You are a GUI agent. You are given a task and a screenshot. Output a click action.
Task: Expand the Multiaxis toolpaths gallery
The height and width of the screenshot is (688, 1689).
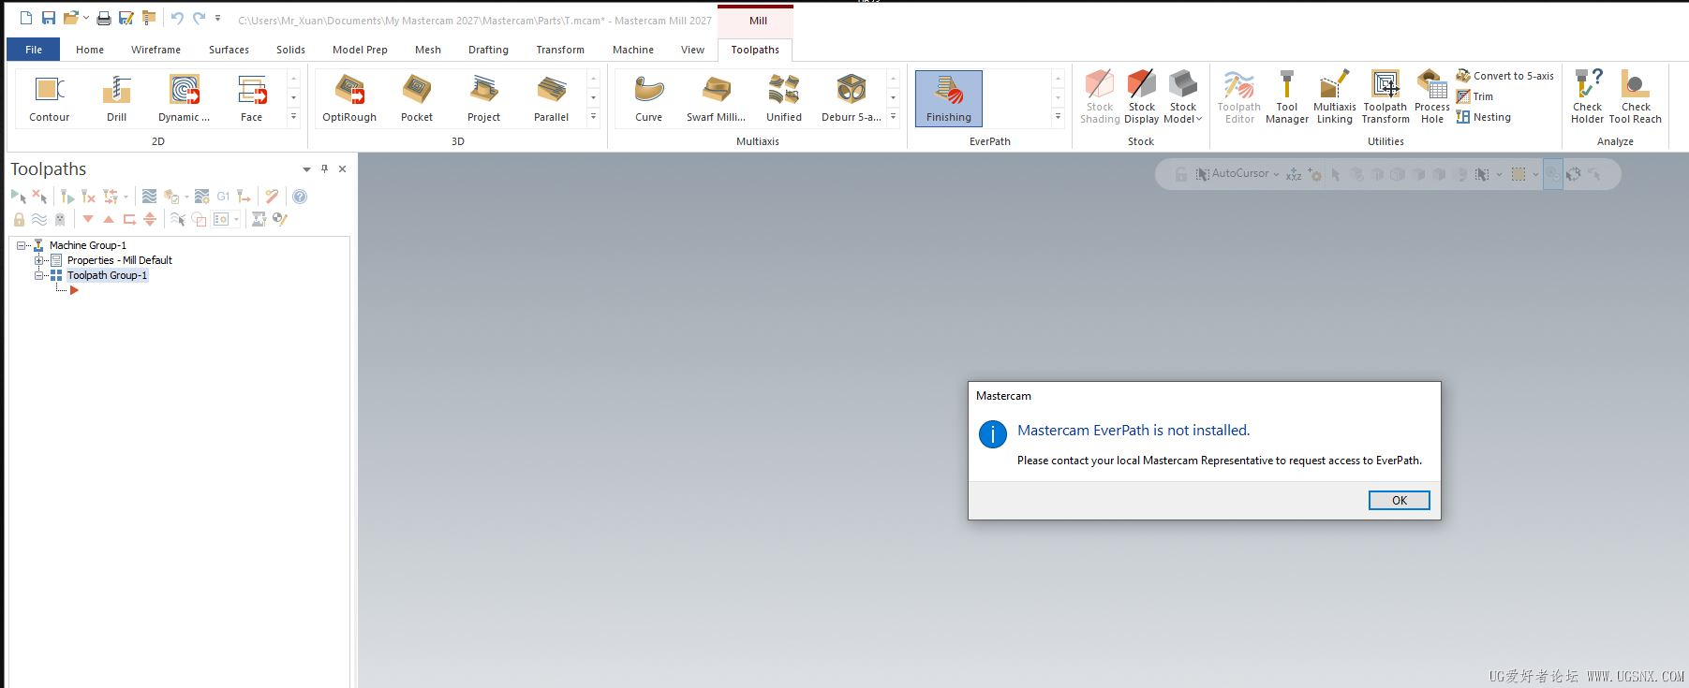click(893, 117)
